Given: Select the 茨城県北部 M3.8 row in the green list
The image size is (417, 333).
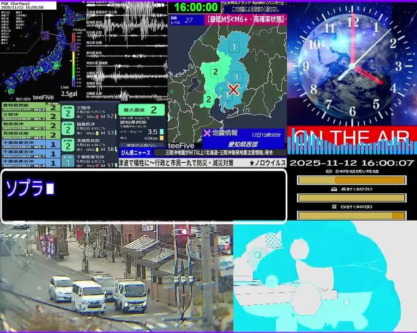Looking at the screenshot, I should [x=31, y=135].
